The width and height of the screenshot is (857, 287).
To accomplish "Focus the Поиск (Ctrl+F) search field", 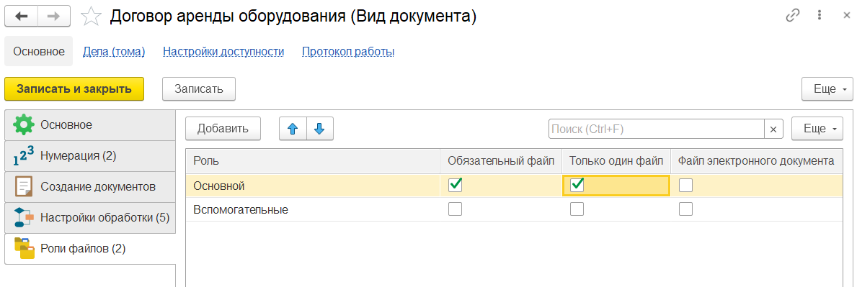I will [x=657, y=129].
